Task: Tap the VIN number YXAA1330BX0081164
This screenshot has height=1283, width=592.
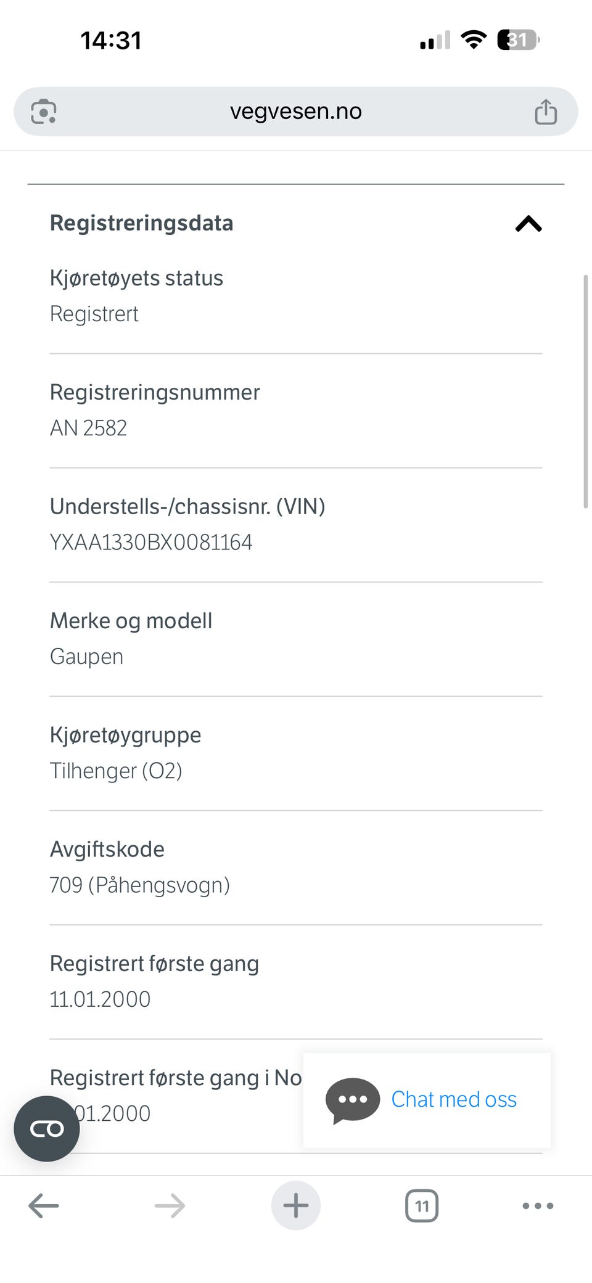Action: [151, 543]
